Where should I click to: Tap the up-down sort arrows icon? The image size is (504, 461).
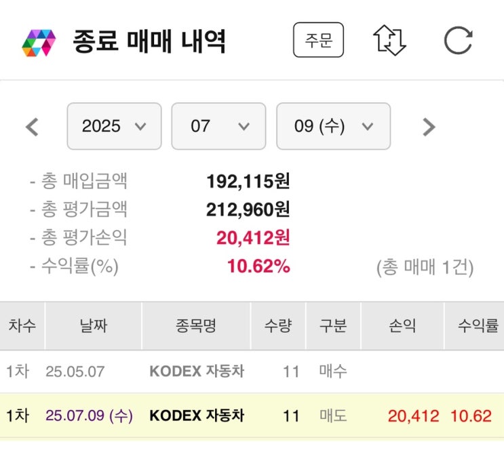pyautogui.click(x=389, y=41)
